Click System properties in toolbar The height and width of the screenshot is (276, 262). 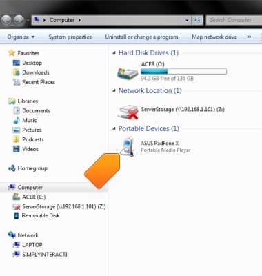tap(70, 37)
